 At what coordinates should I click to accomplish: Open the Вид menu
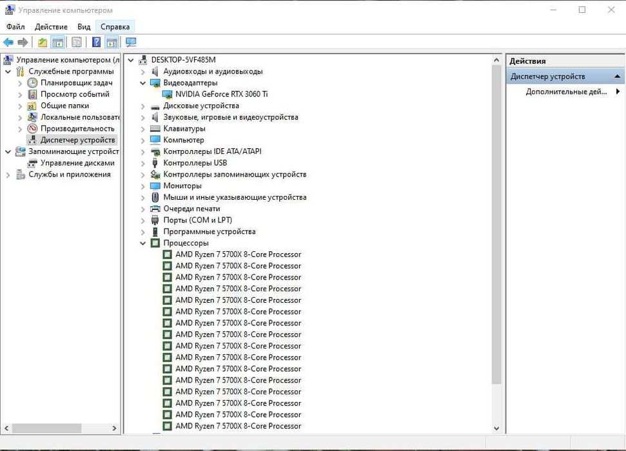[x=84, y=27]
